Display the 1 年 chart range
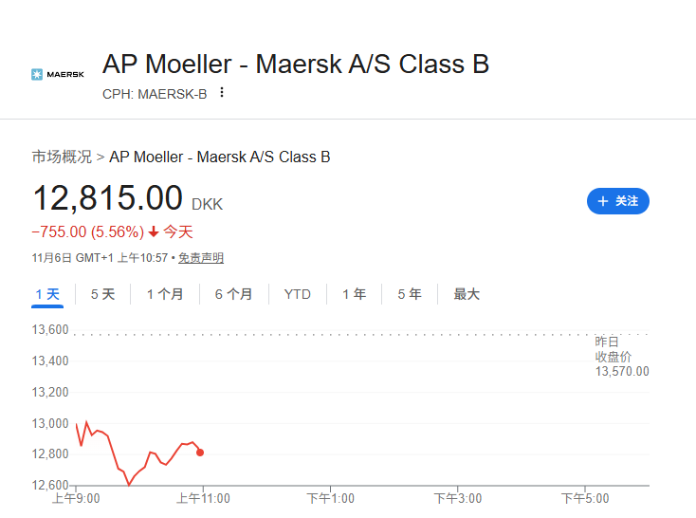696x518 pixels. pos(354,294)
